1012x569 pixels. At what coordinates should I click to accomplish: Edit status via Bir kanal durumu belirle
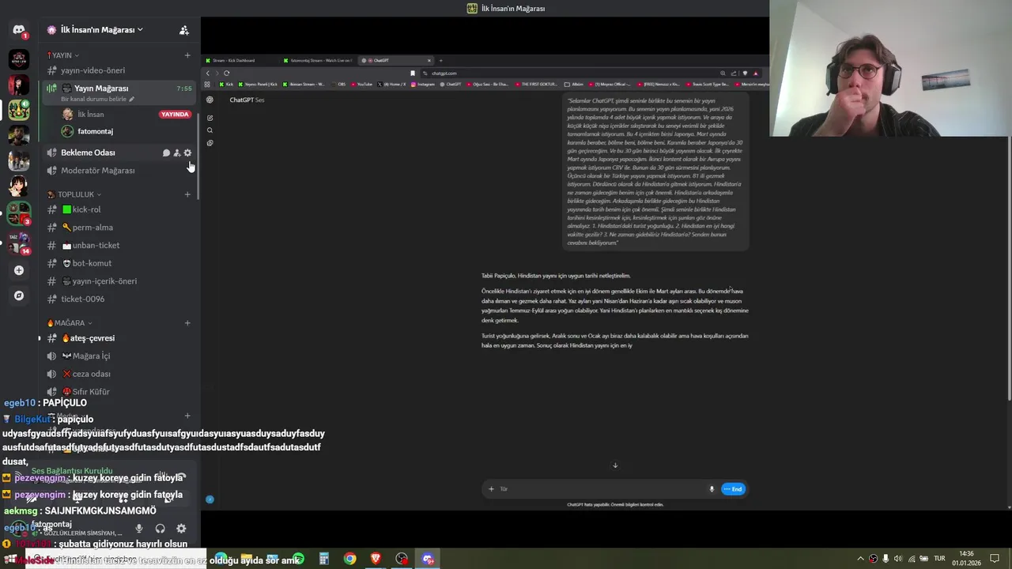click(x=97, y=100)
